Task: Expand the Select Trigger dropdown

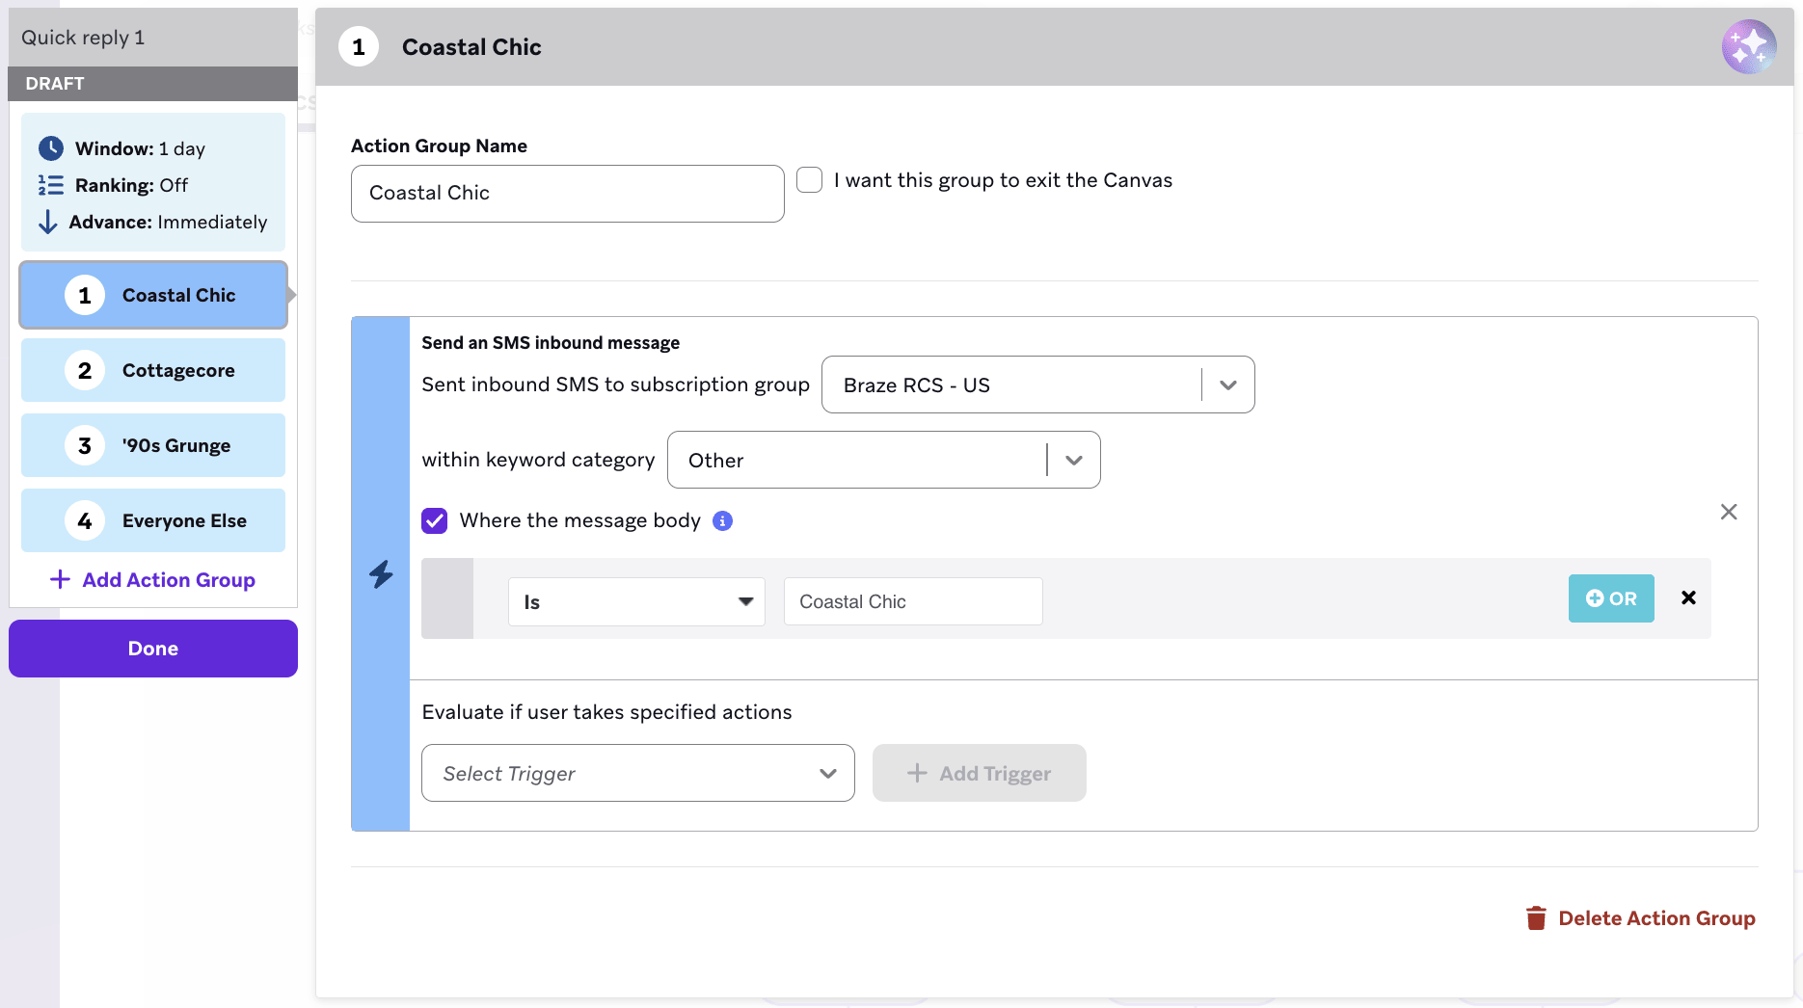Action: click(x=637, y=773)
